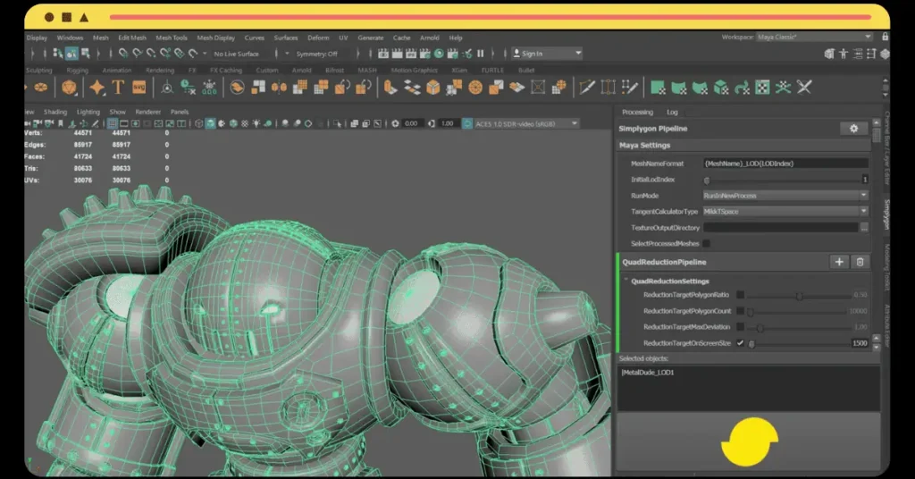The image size is (915, 479).
Task: Toggle exposure icon in viewport toolbar
Action: [x=395, y=123]
